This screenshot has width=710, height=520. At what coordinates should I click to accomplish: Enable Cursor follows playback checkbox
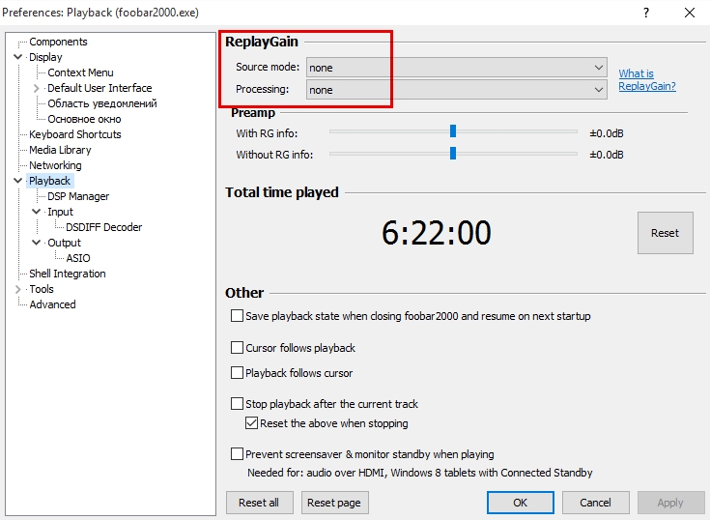(238, 348)
